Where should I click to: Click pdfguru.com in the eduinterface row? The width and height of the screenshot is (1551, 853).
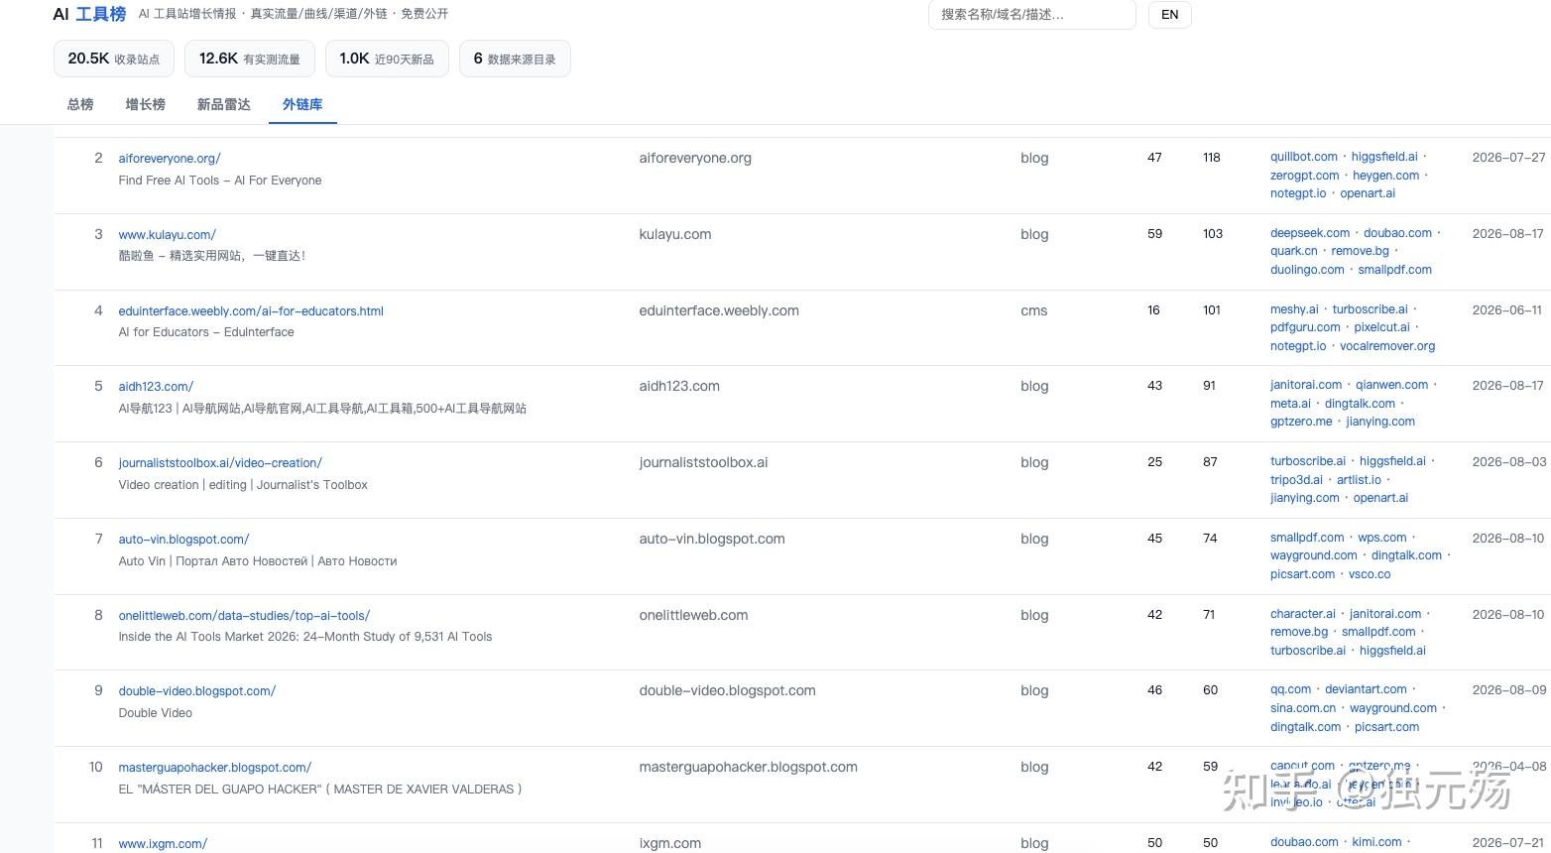(1305, 327)
